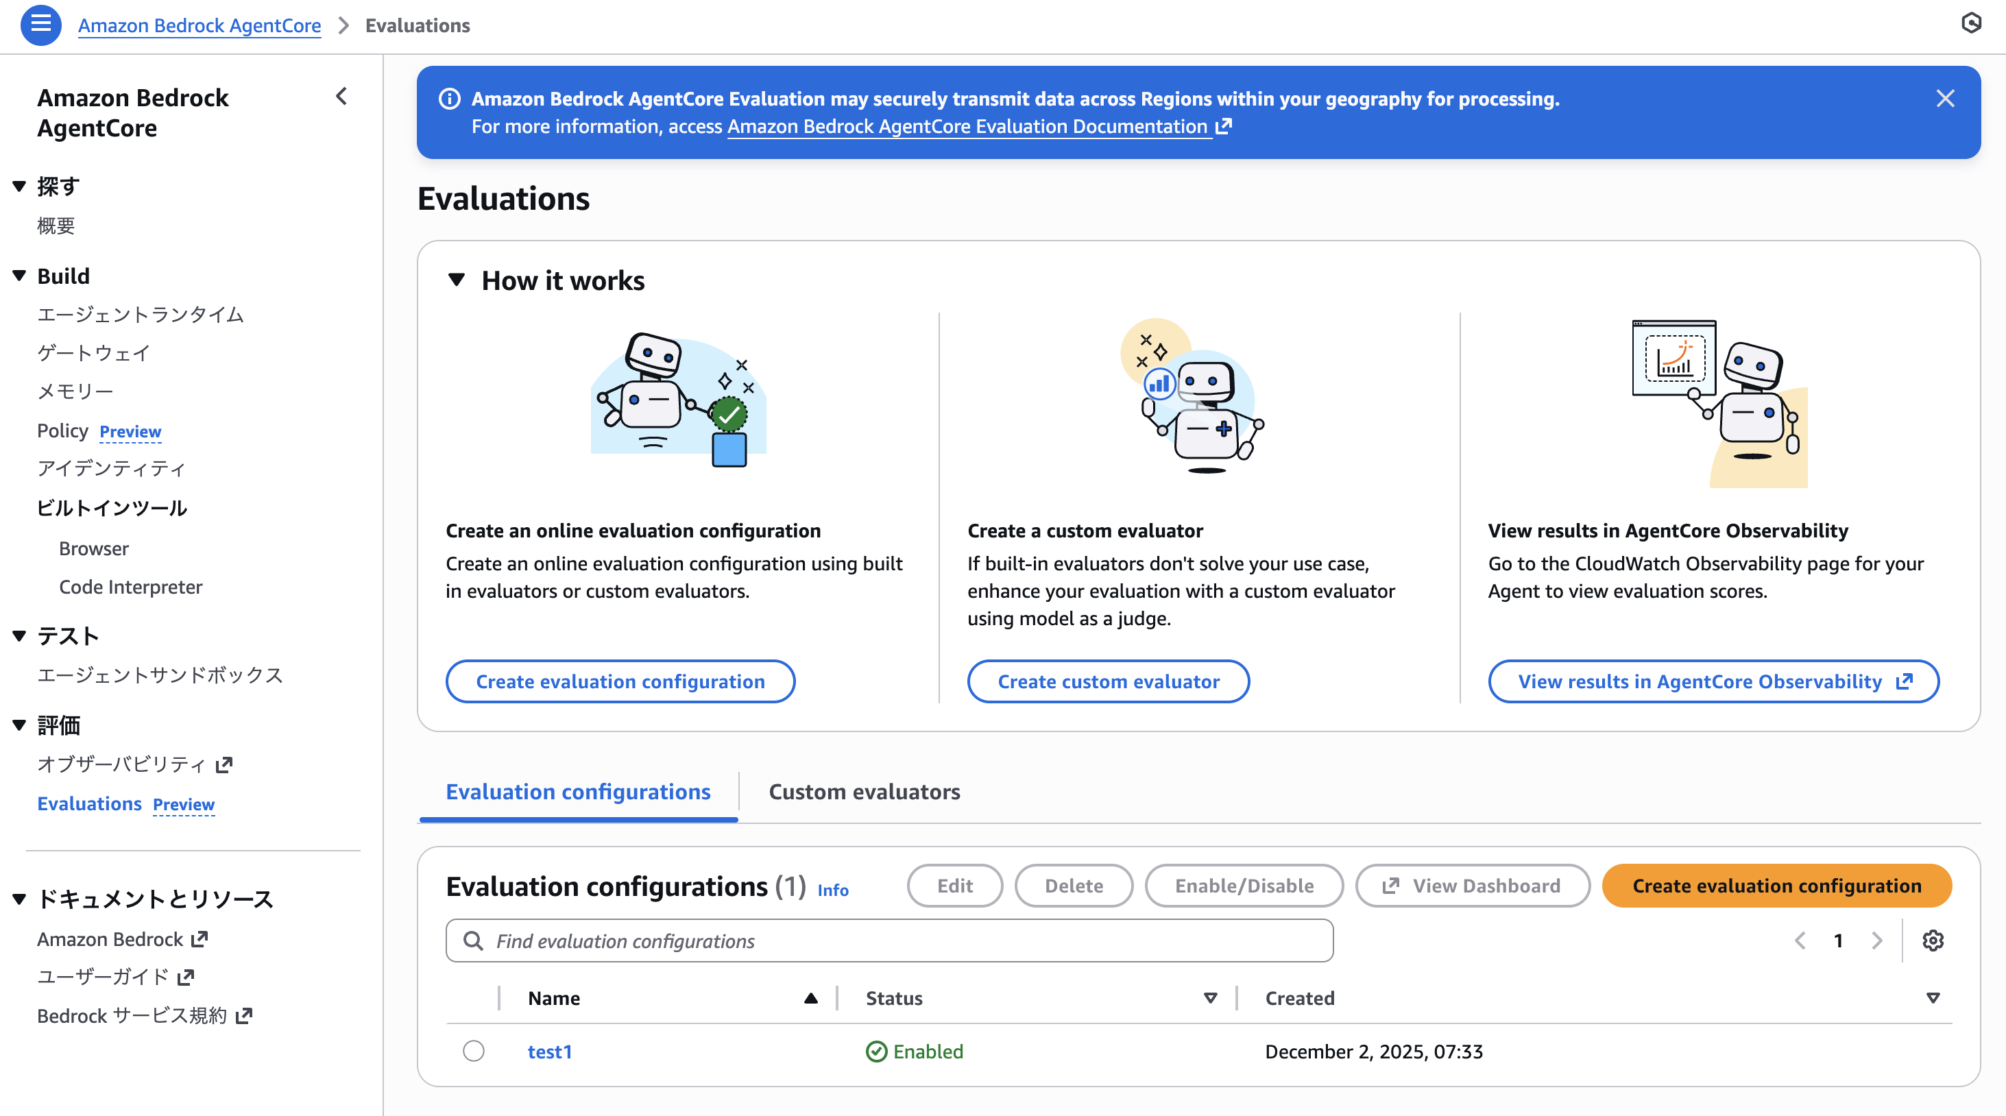Select the Evaluation configurations tab
This screenshot has height=1116, width=2006.
[x=578, y=792]
